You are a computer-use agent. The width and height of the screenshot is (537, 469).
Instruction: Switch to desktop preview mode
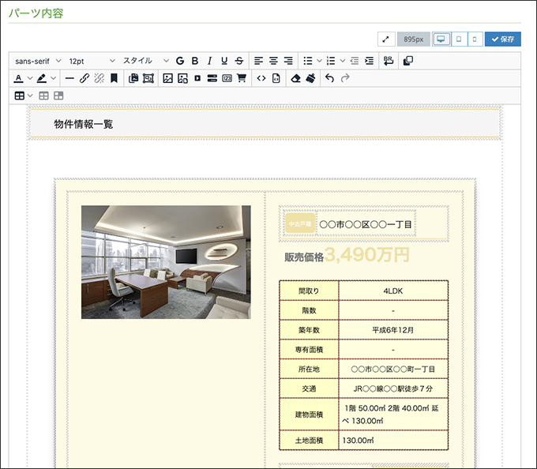[x=441, y=39]
